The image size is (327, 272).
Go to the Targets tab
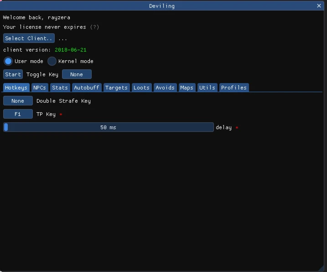(x=116, y=88)
